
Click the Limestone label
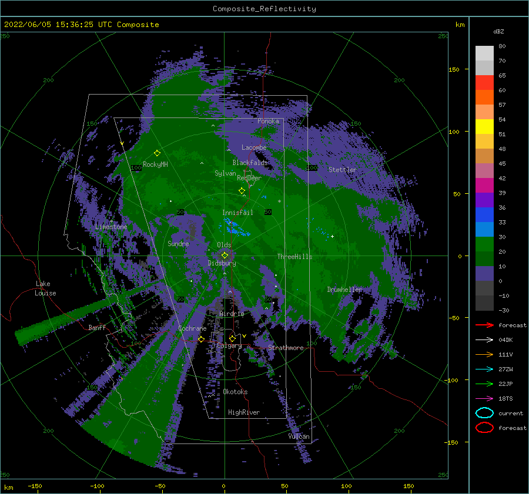click(111, 227)
